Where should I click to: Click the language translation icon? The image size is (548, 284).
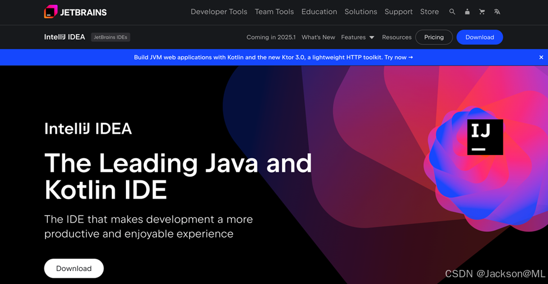497,12
